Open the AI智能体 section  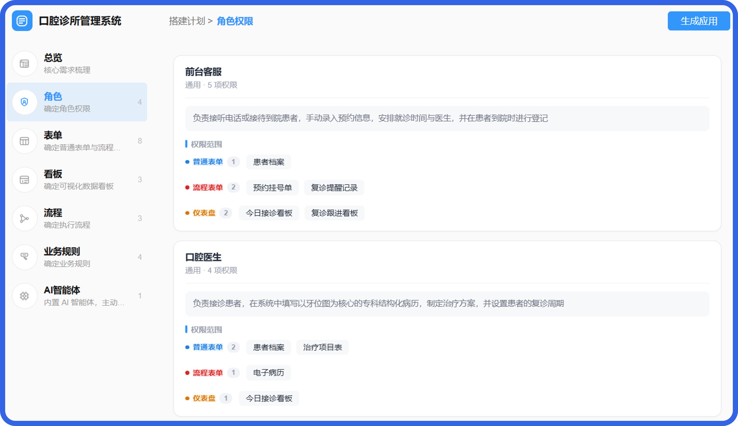click(x=77, y=296)
